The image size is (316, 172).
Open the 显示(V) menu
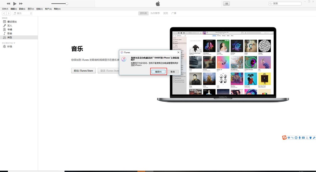(x=31, y=9)
